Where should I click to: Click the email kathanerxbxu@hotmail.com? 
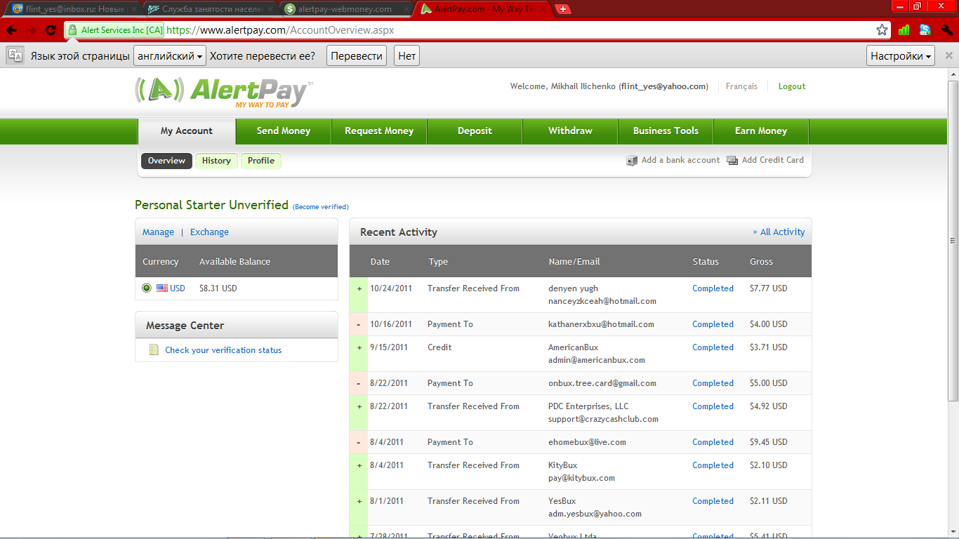[x=601, y=324]
